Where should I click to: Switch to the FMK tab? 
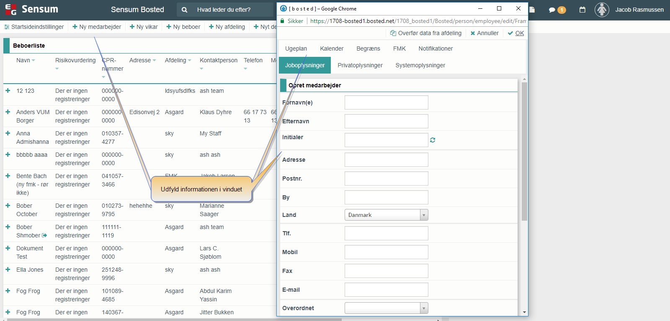[399, 48]
